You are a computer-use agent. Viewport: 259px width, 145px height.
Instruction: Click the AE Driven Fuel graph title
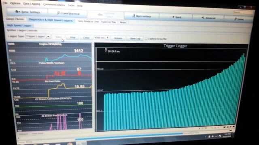click(54, 116)
